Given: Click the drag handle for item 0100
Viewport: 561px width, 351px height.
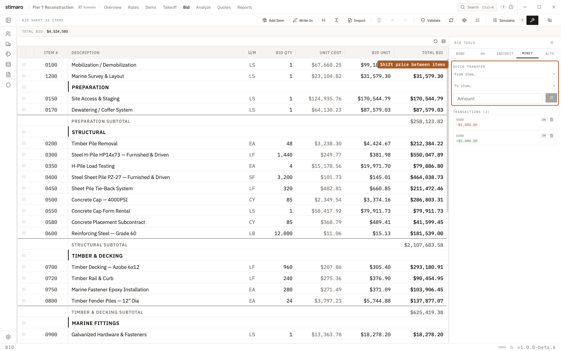Looking at the screenshot, I should point(24,65).
